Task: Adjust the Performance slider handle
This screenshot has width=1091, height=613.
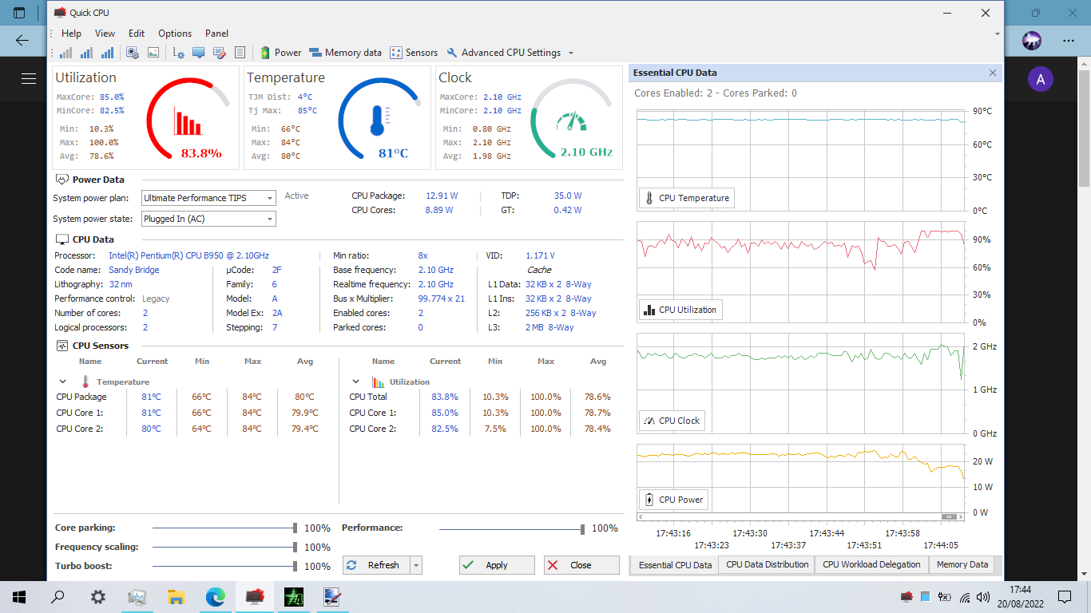Action: [x=583, y=528]
